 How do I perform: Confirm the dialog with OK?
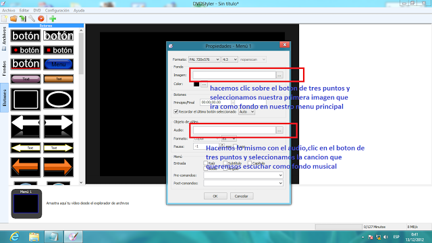pyautogui.click(x=215, y=196)
